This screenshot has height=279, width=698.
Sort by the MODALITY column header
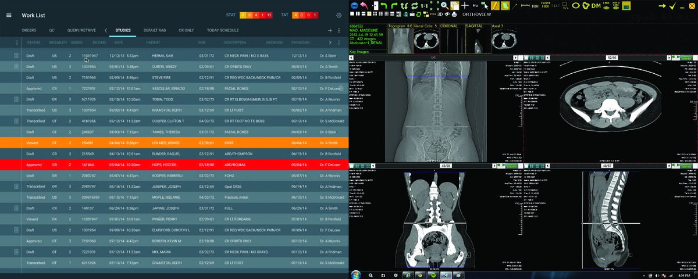(59, 42)
